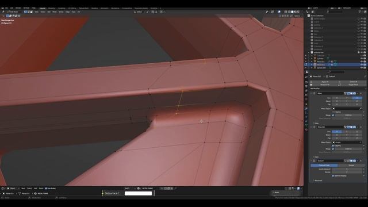Screen dimensions: 368x207
Task: Click the Levels Viewport value field
Action: coord(347,169)
